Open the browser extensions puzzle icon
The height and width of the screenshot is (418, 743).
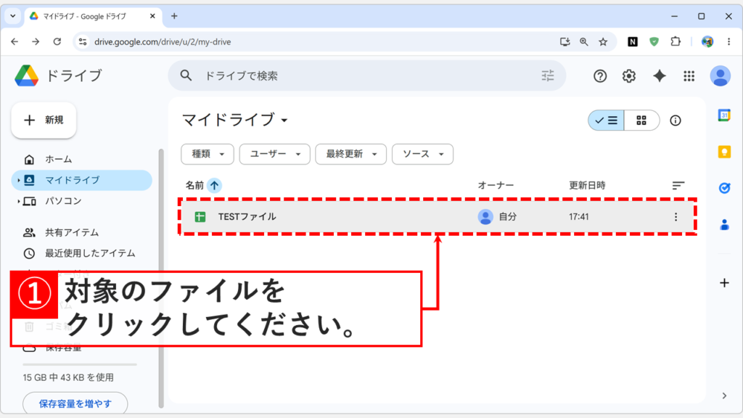676,41
